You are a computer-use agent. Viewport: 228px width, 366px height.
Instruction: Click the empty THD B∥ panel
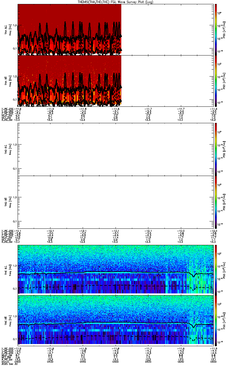click(116, 201)
